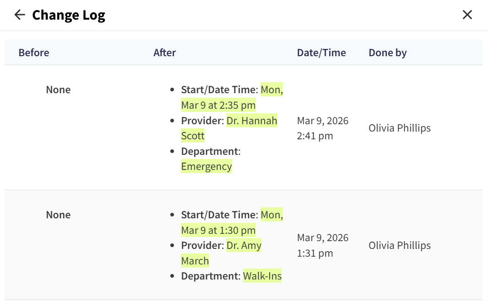
Task: Click the 2:41 pm timestamp
Action: pos(315,136)
